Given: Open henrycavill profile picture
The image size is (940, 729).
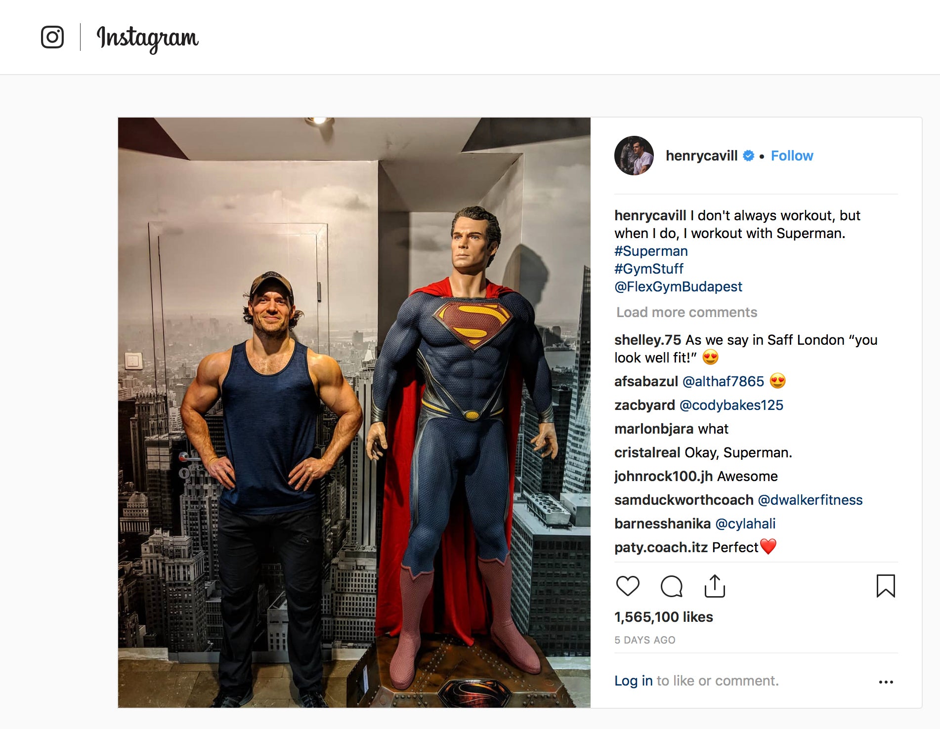Looking at the screenshot, I should pos(634,156).
